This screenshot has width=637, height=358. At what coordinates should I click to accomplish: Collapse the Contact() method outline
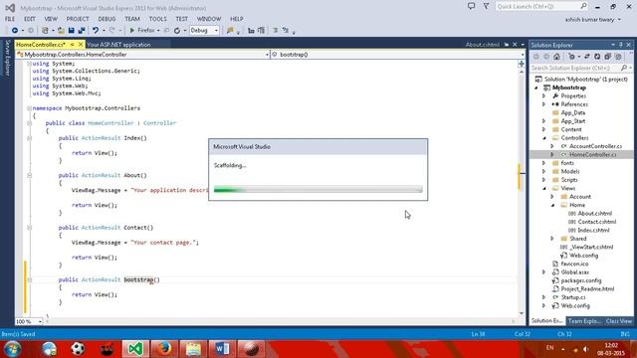pos(29,228)
